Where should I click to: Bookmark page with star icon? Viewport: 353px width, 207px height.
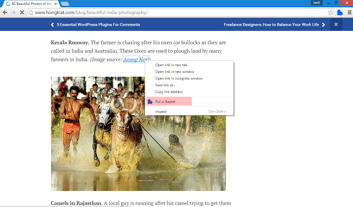[x=331, y=13]
